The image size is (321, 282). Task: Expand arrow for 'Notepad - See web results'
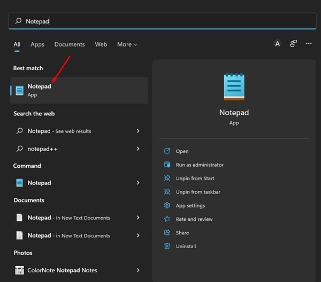(x=138, y=131)
